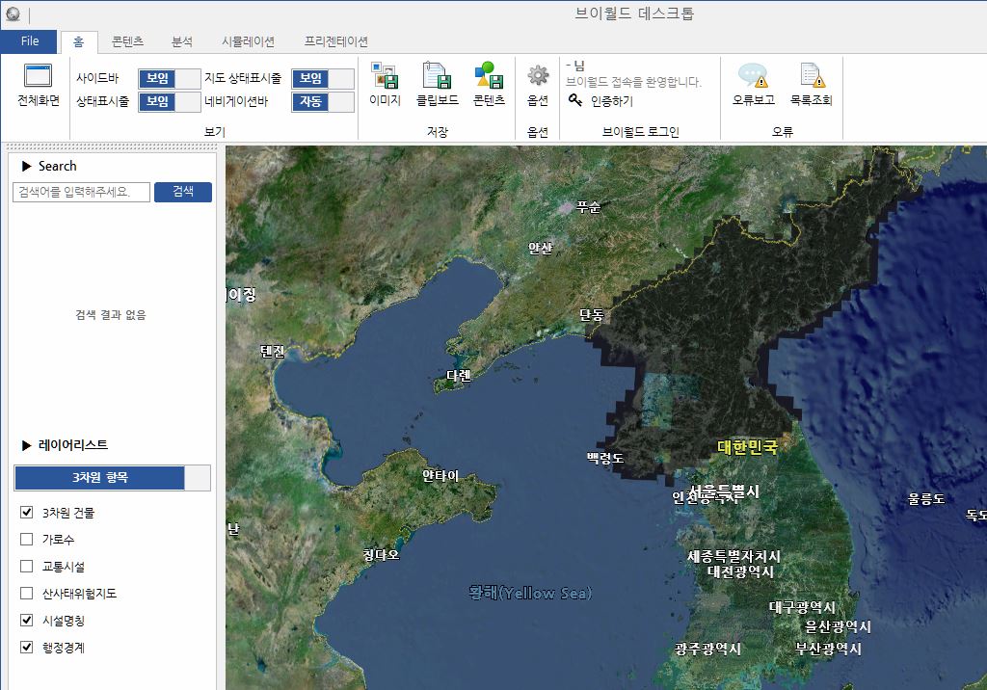Collapse the 레이어리스트 panel triangle

pyautogui.click(x=26, y=445)
